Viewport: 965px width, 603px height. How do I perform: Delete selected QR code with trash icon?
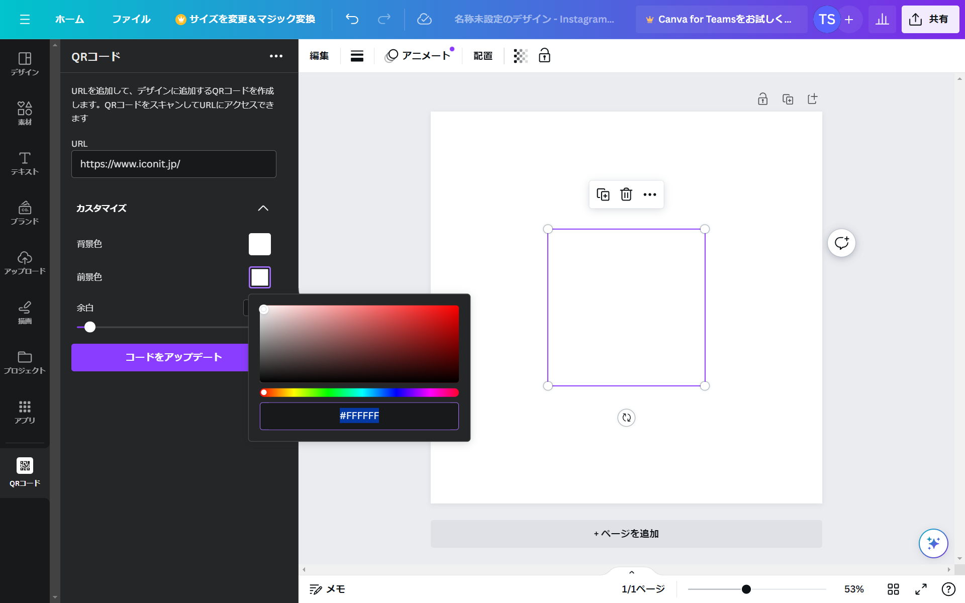pos(626,194)
